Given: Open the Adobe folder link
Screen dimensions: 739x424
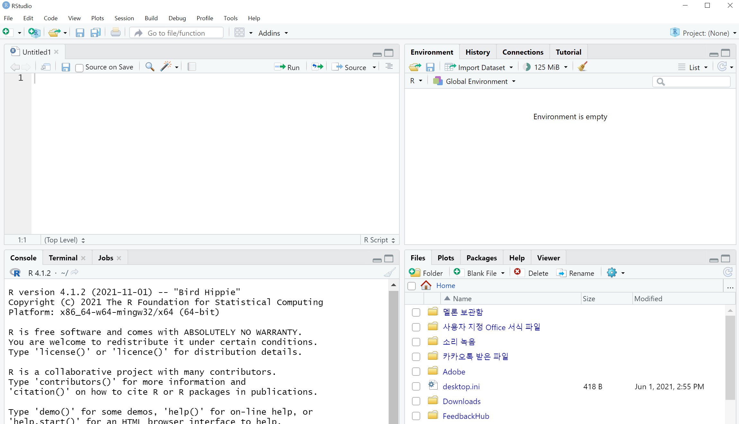Looking at the screenshot, I should tap(454, 372).
